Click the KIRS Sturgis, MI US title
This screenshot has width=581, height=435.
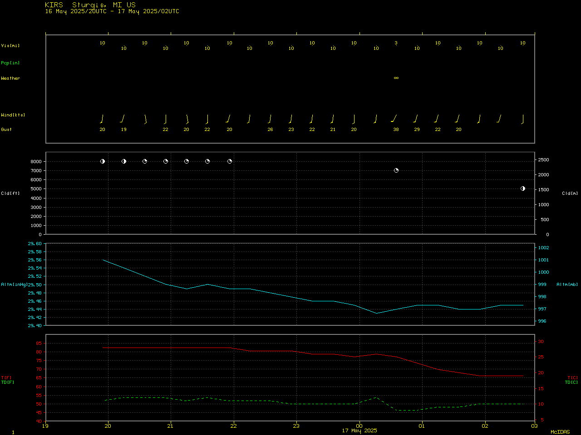click(90, 5)
